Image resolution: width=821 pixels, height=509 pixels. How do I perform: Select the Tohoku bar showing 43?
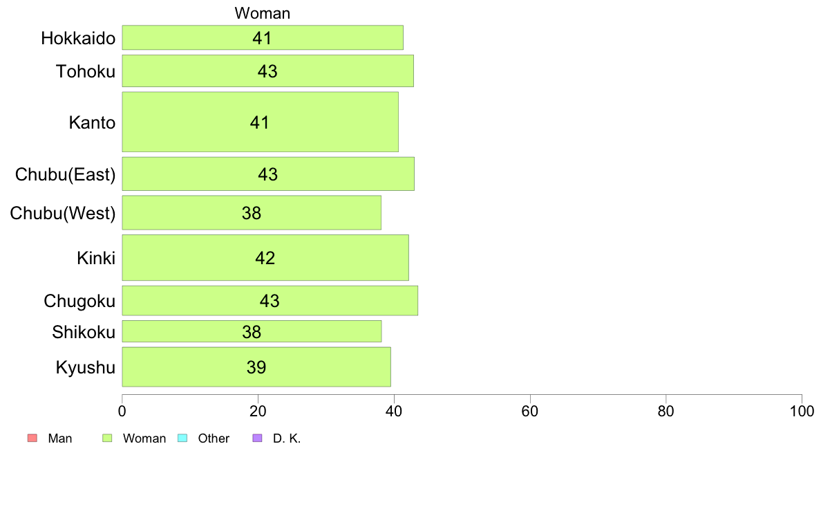pos(267,71)
